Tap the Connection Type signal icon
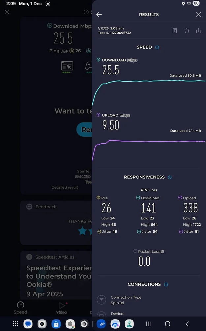The height and width of the screenshot is (331, 206). (x=101, y=300)
